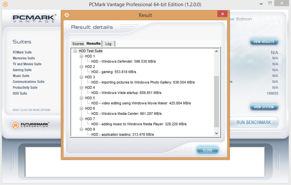Collapse the HDD 8 tree node
The height and width of the screenshot is (185, 291).
[x=82, y=130]
